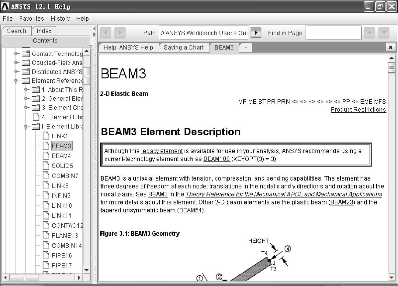The width and height of the screenshot is (398, 286).
Task: Click the help page scroll-down arrow
Action: 391,277
